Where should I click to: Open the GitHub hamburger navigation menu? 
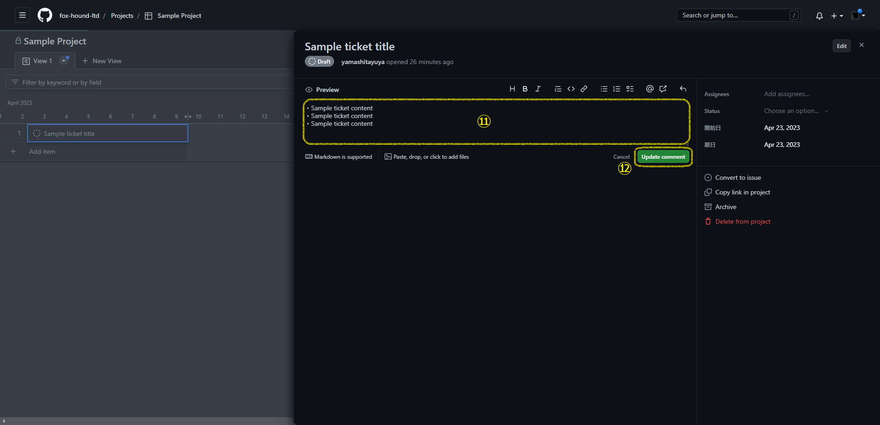pos(22,16)
